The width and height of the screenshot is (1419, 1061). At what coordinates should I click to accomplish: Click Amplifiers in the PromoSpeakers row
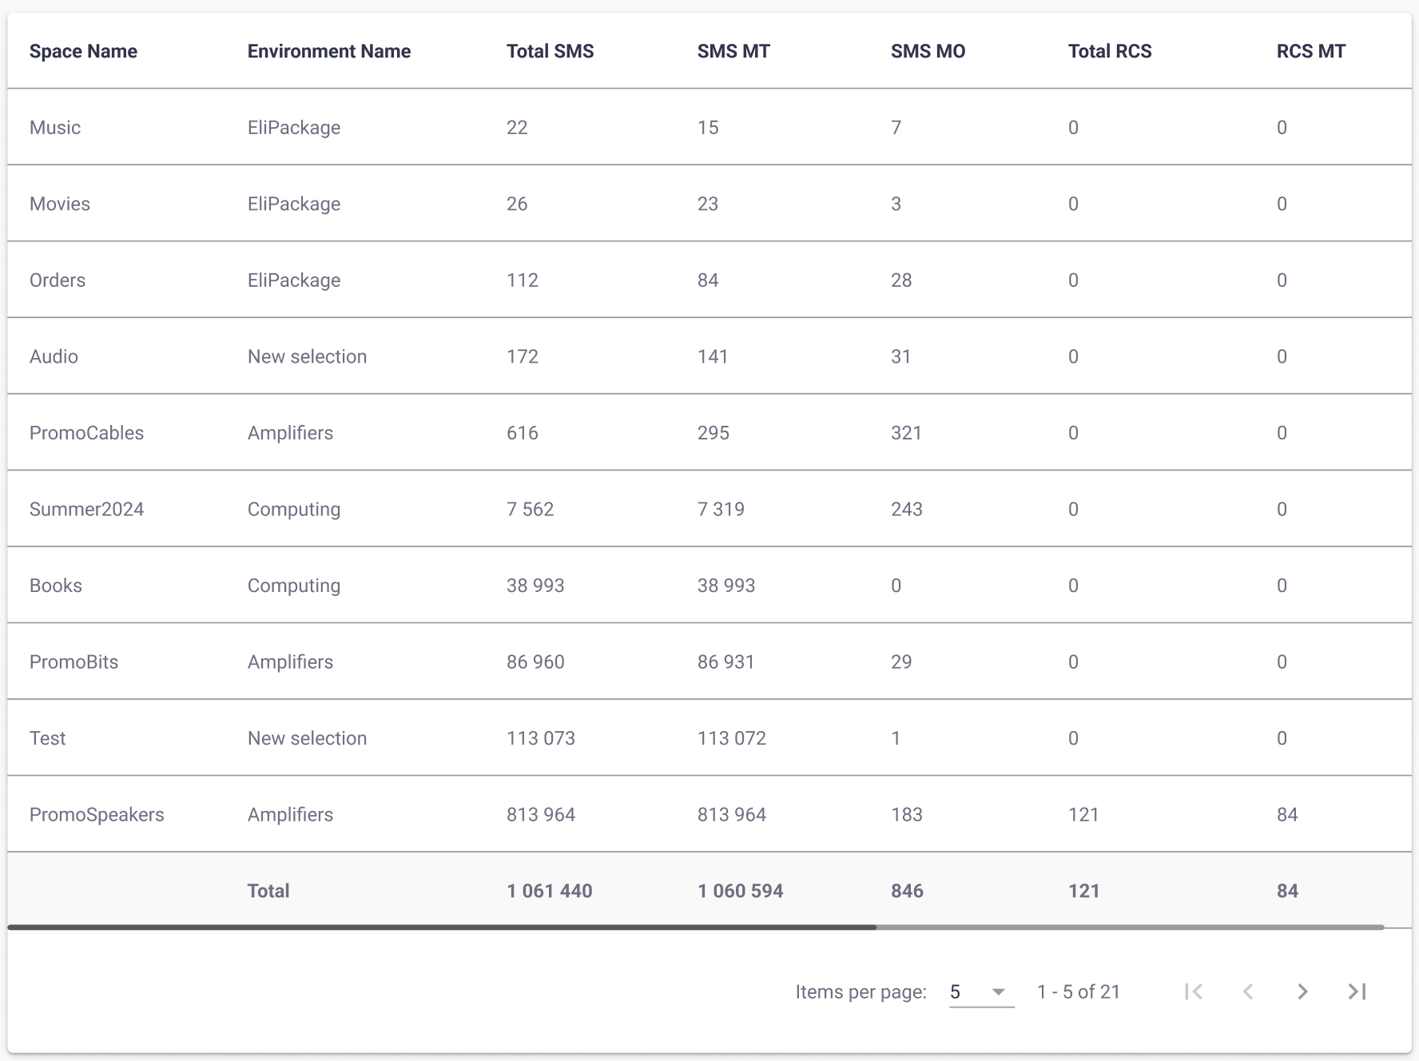[x=290, y=814]
